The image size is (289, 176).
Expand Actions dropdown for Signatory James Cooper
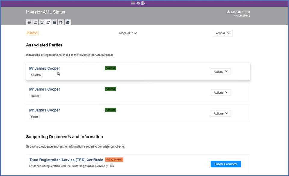(x=221, y=72)
